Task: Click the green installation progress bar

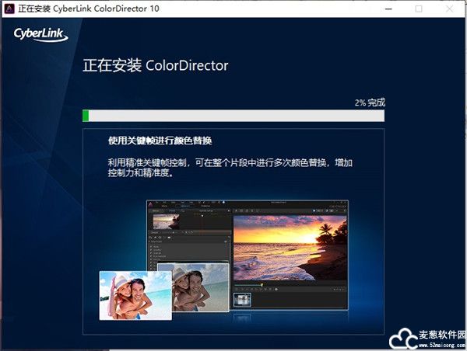Action: click(x=233, y=116)
